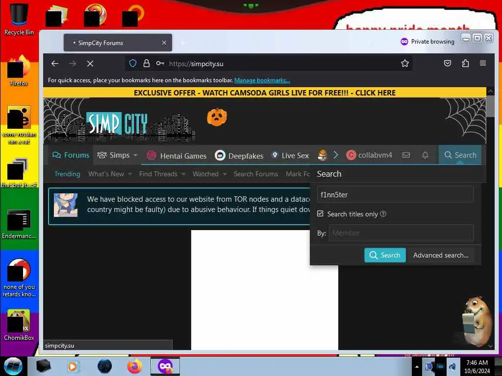
Task: Open the Trending link
Action: tap(67, 174)
